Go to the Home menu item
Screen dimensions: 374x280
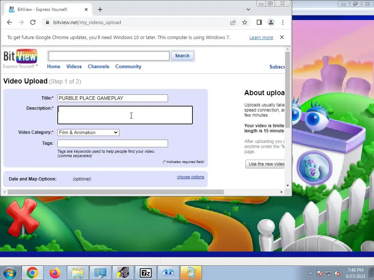pos(54,67)
